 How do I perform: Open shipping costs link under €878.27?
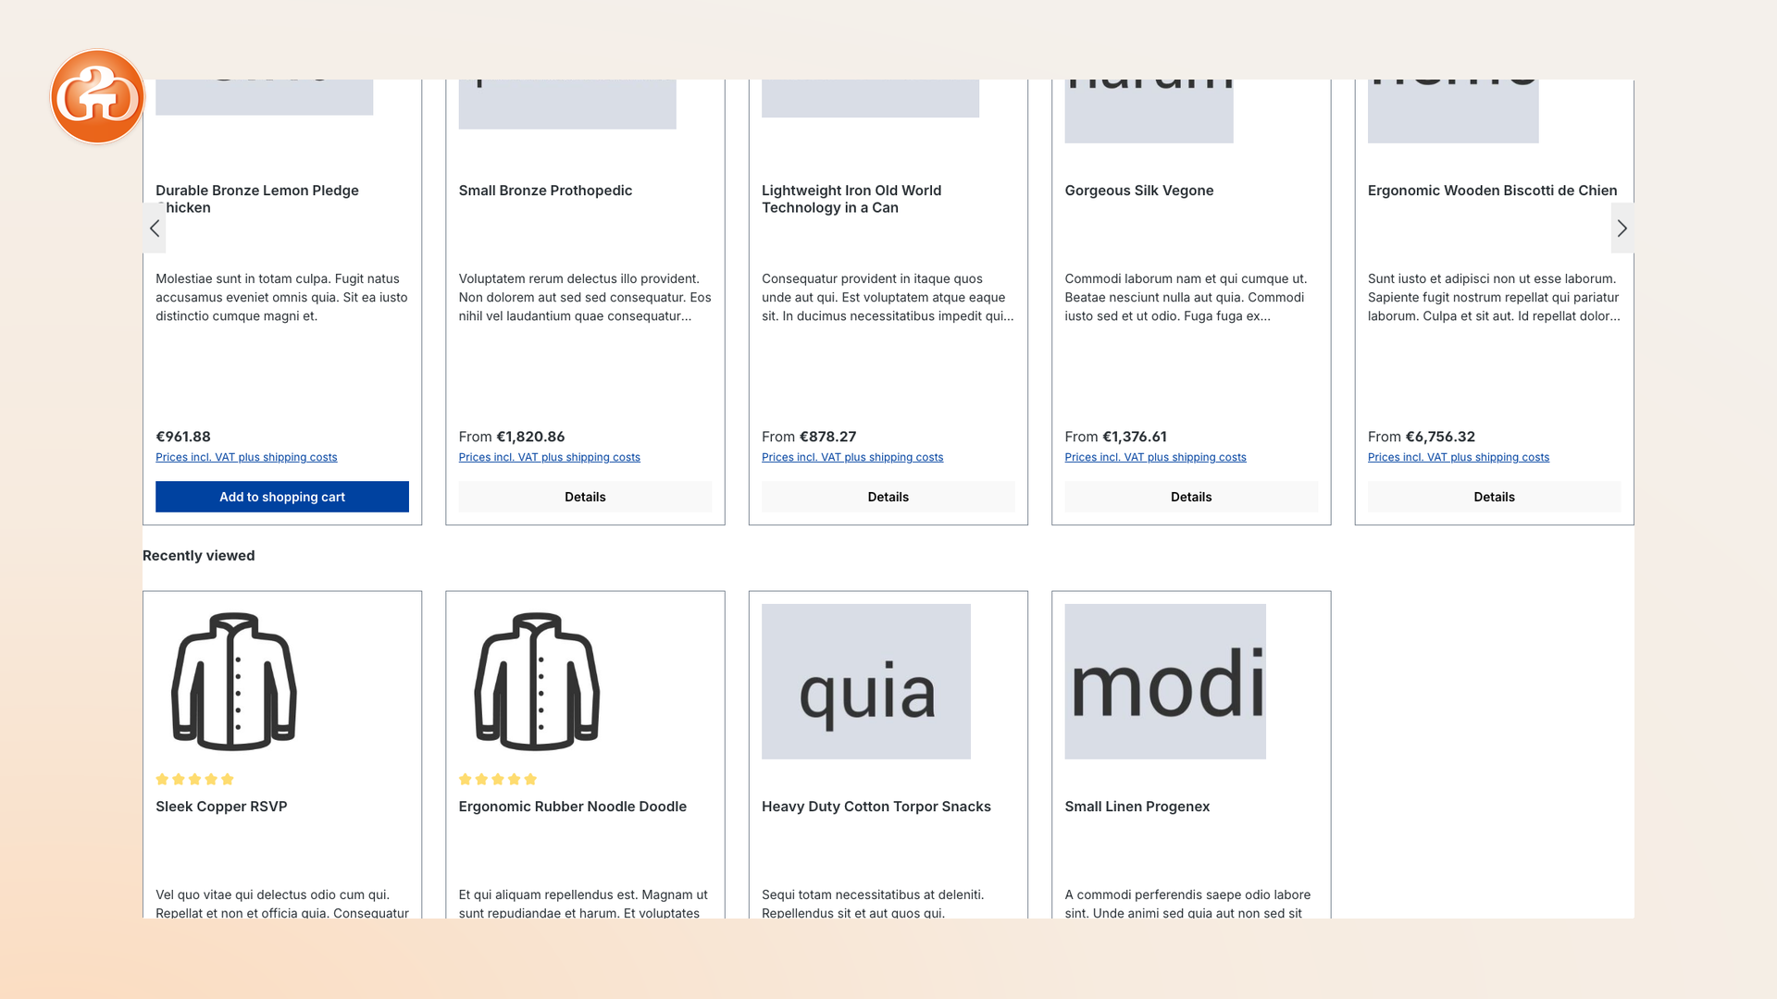pyautogui.click(x=852, y=457)
